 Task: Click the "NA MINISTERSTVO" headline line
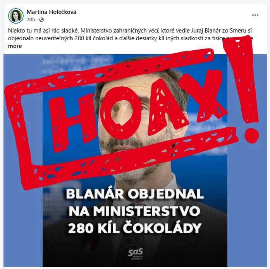pos(134,211)
